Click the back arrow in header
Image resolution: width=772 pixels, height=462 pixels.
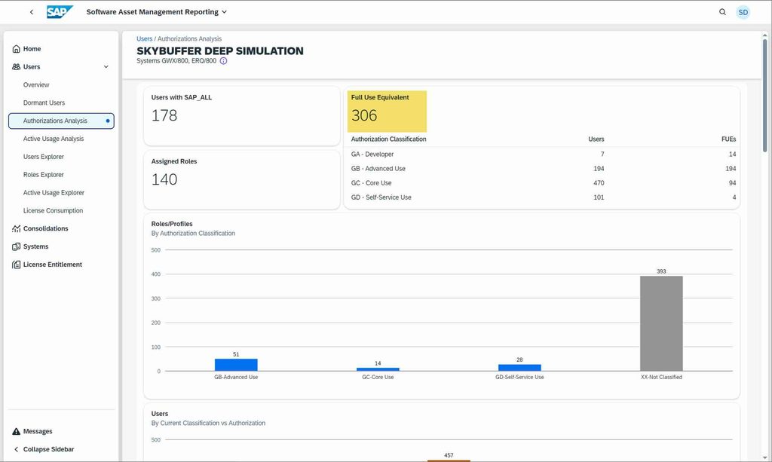click(32, 12)
